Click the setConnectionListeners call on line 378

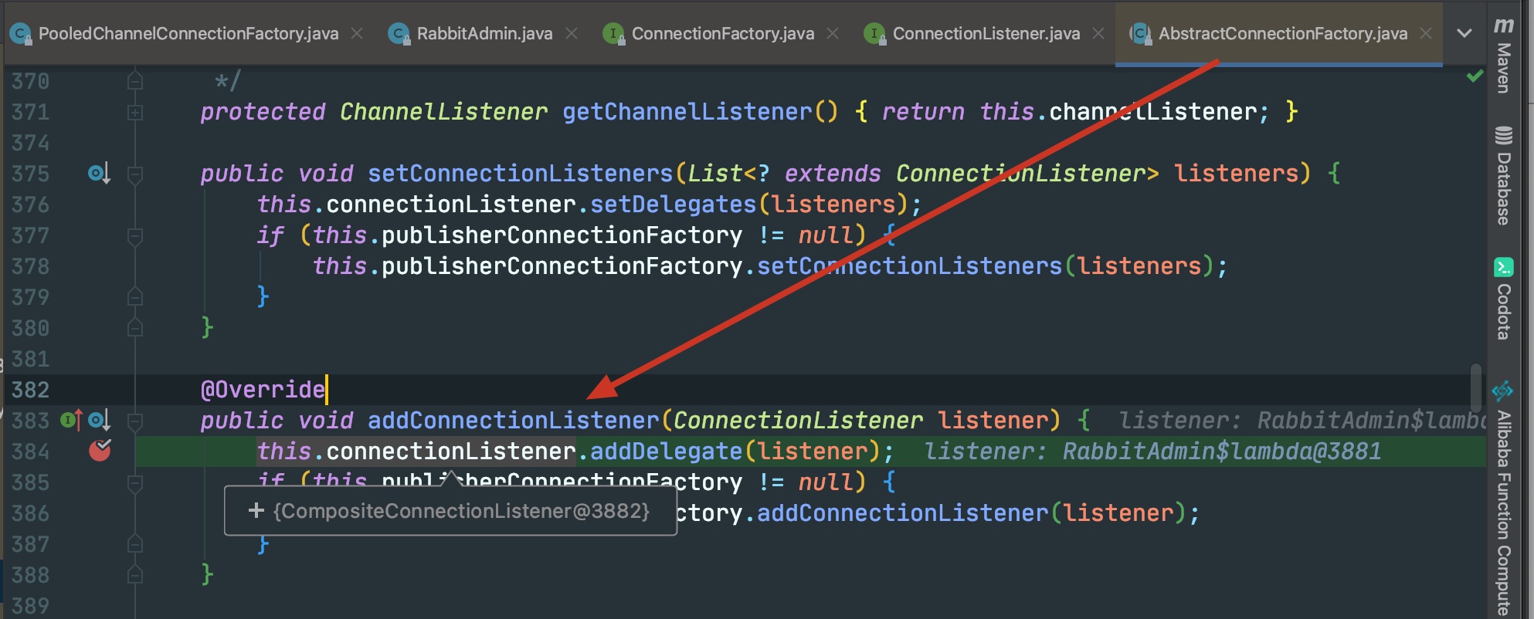click(x=909, y=266)
